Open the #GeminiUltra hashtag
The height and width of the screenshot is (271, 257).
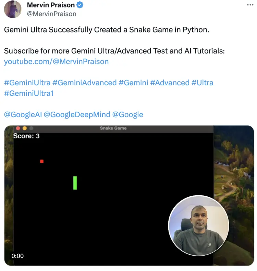(x=27, y=83)
